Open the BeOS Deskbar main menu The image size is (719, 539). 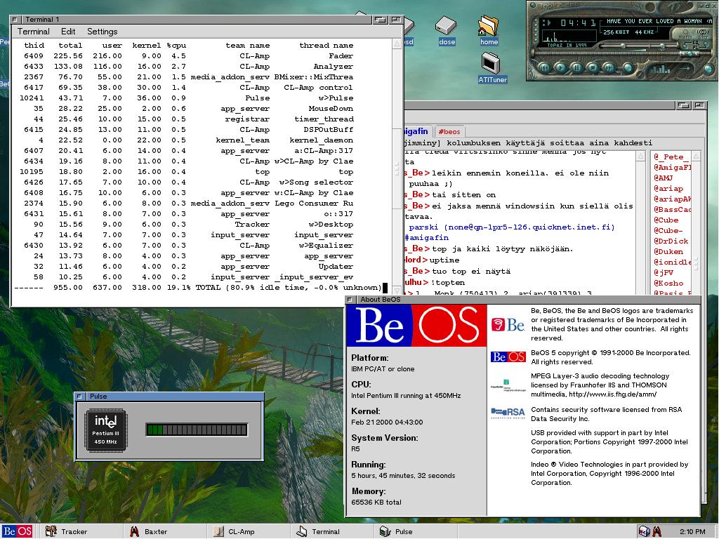click(17, 531)
